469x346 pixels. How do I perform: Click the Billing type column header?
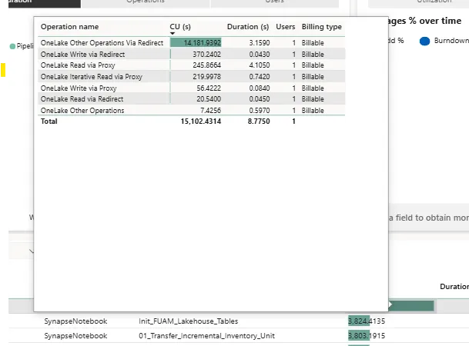coord(322,27)
